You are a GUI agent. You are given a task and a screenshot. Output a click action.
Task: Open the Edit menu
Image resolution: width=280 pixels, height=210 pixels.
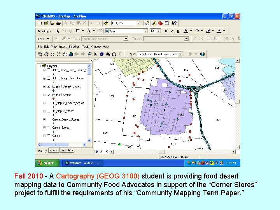pos(46,47)
